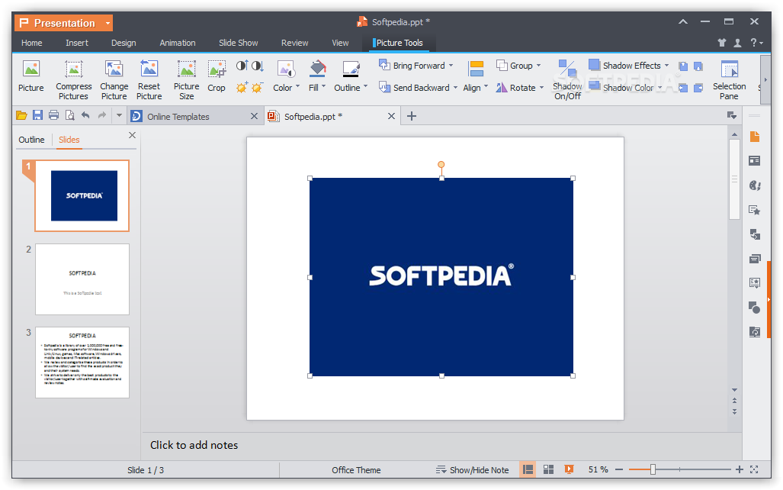Add a new document tab
The height and width of the screenshot is (490, 783).
(x=412, y=116)
